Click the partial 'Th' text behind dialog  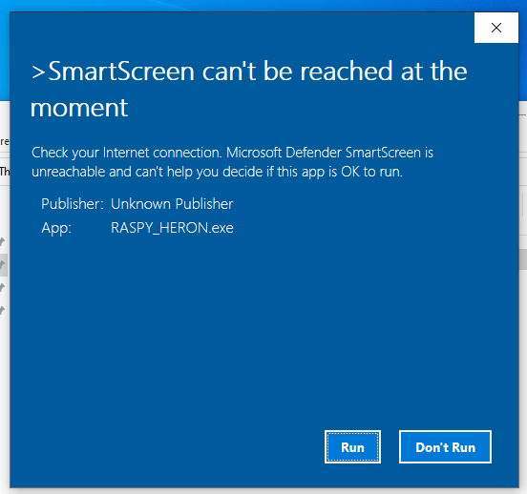[x=5, y=172]
